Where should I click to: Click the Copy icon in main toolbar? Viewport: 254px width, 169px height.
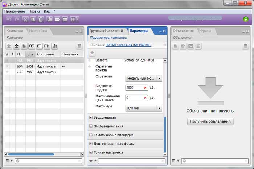(33, 19)
